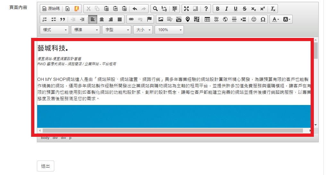Insert a table
The height and width of the screenshot is (175, 327).
[x=207, y=19]
